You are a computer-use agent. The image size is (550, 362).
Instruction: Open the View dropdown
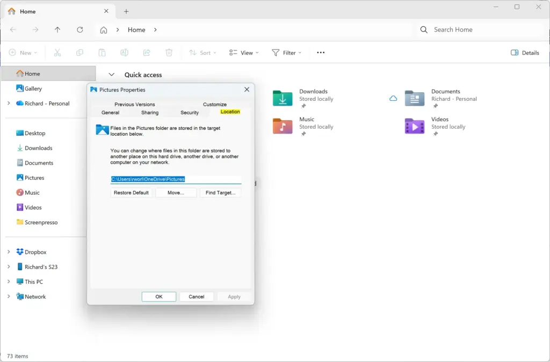(244, 53)
